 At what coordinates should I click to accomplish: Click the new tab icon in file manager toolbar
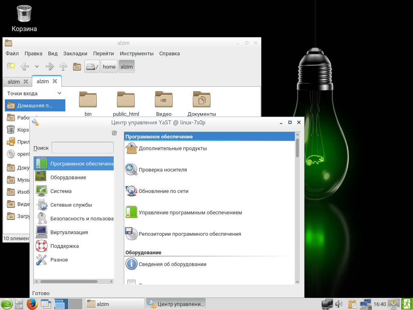[x=11, y=67]
